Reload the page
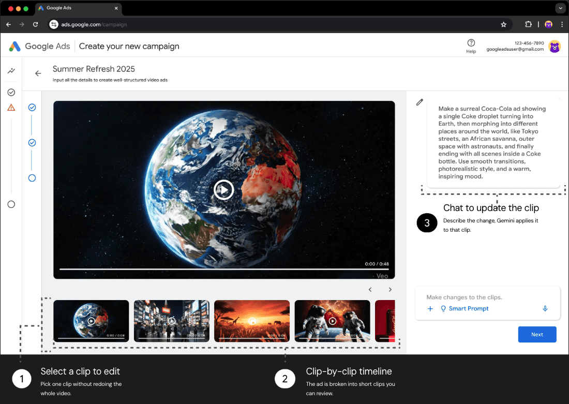This screenshot has height=404, width=569. (35, 24)
